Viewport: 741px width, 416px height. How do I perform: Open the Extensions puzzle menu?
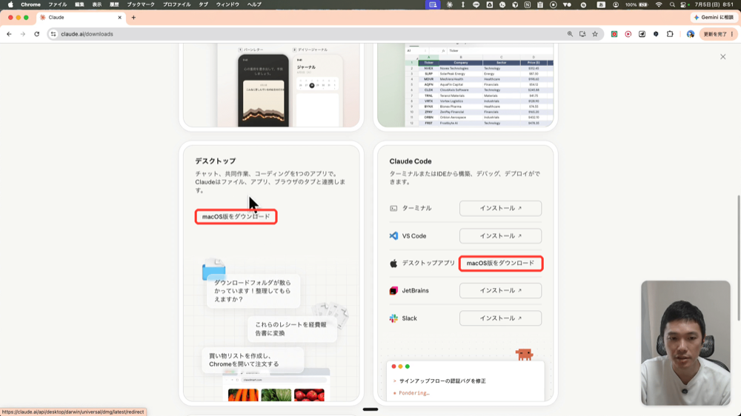[x=670, y=34]
